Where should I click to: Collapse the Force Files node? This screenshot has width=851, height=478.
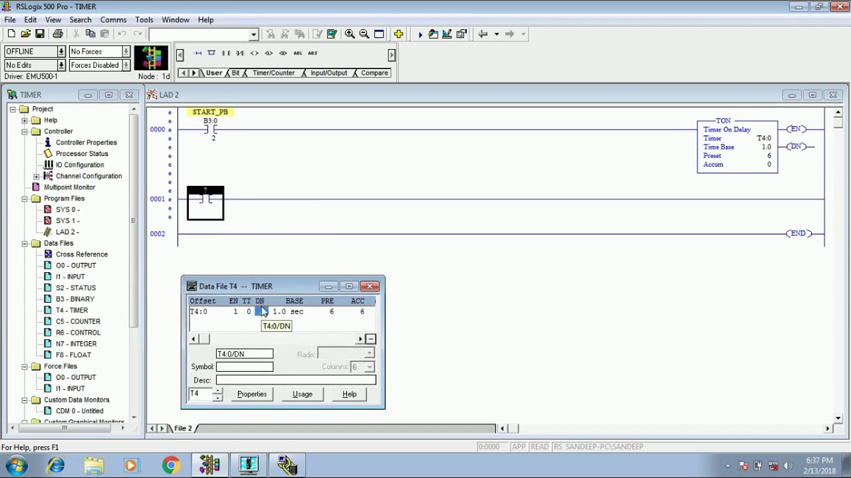[25, 366]
